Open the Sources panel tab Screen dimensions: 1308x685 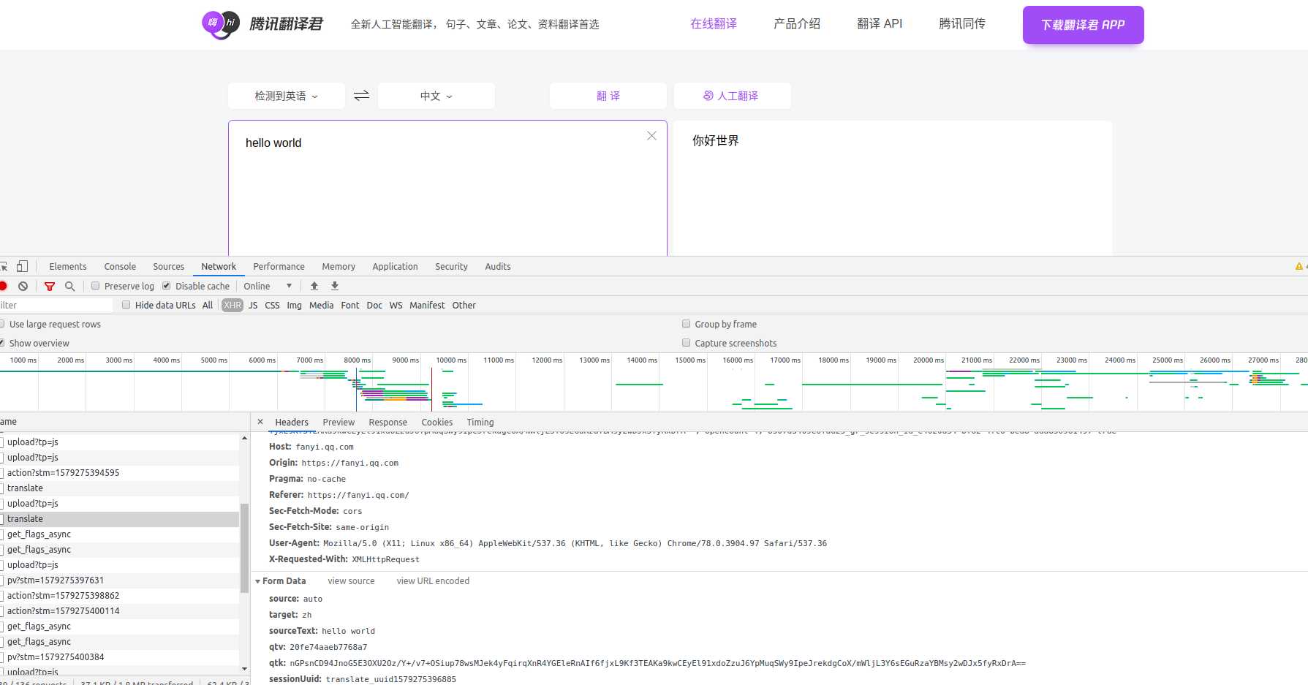click(168, 266)
